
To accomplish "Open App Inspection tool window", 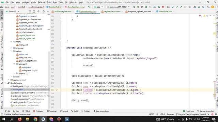I will coord(101,111).
